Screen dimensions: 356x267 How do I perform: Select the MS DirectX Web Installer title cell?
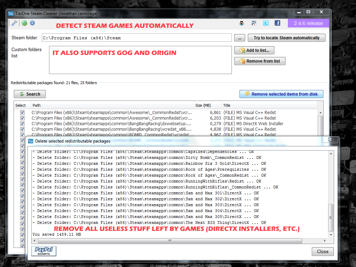(253, 123)
